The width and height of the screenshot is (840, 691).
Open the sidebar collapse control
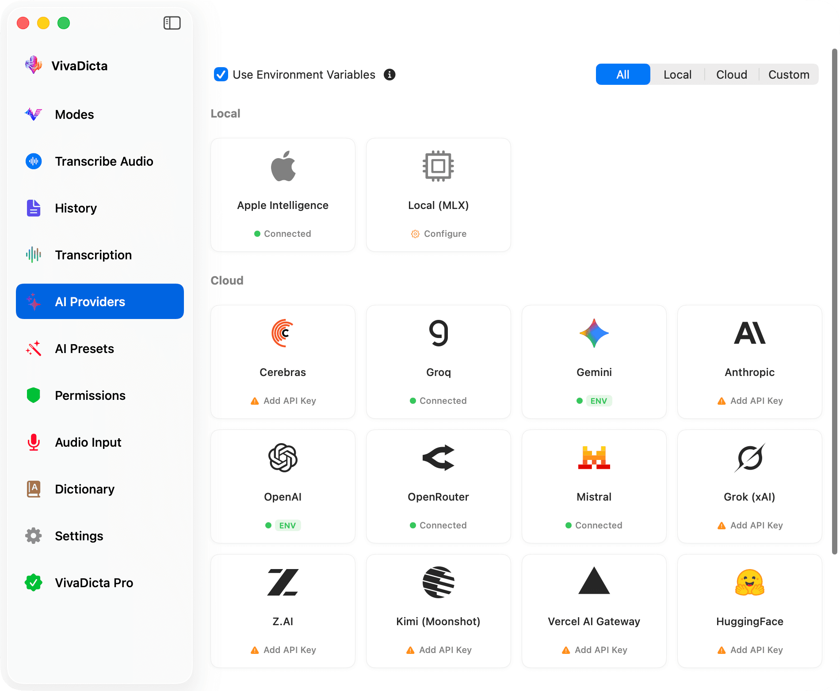172,23
